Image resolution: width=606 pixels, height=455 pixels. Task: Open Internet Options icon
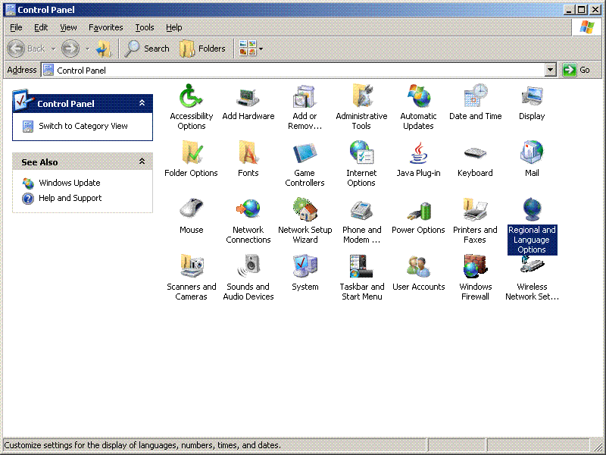[361, 153]
